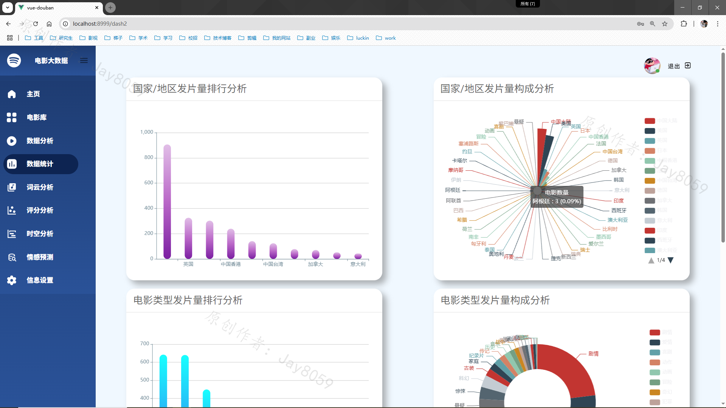Viewport: 726px width, 408px height.
Task: Click the logout arrow icon beside 退出
Action: click(x=688, y=66)
